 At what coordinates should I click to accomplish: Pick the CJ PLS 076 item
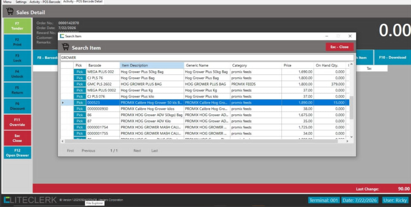tap(79, 96)
